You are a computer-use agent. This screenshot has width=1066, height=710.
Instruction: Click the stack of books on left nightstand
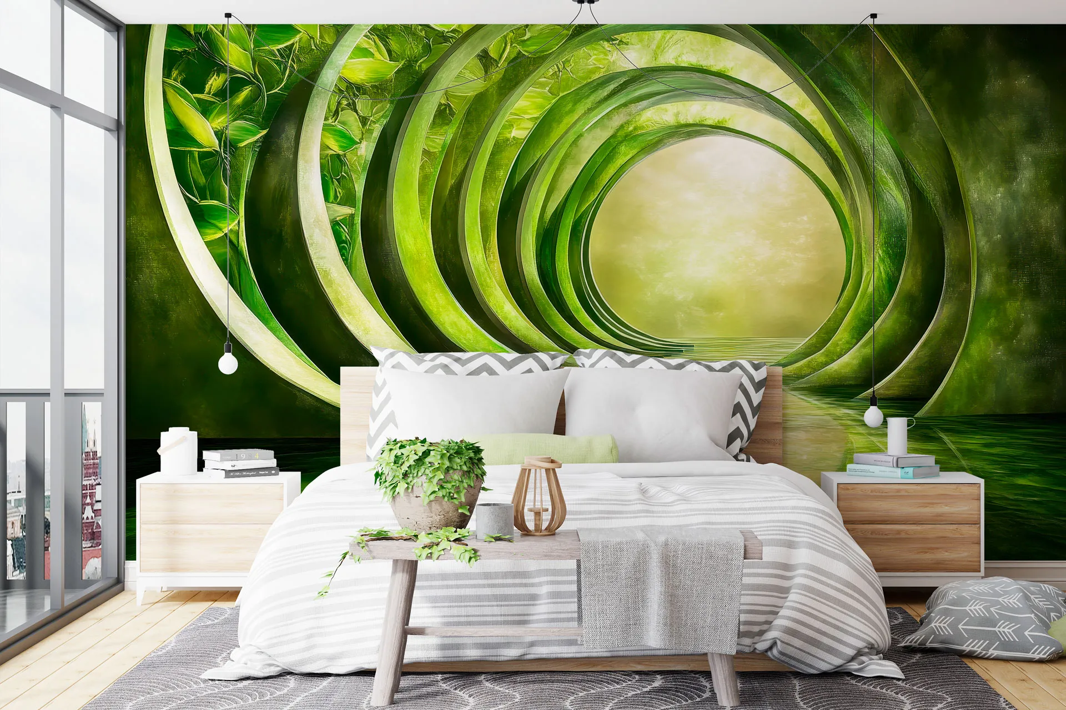240,463
